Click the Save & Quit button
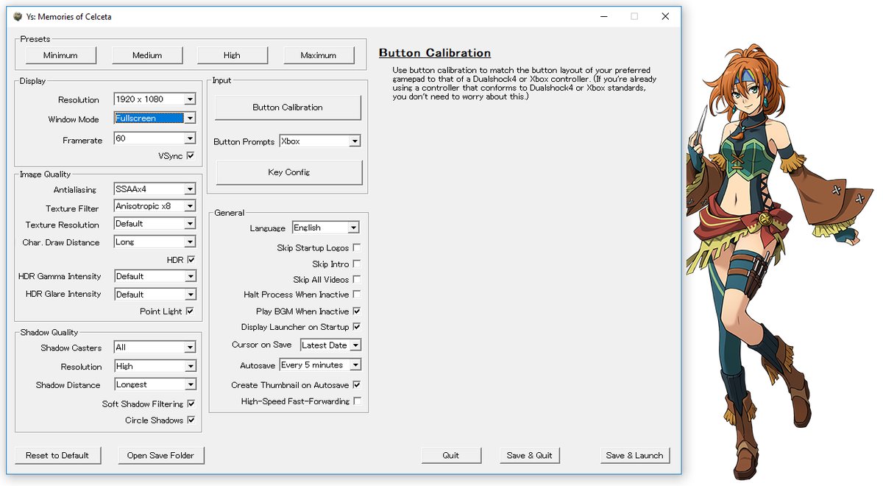The image size is (883, 486). [x=530, y=456]
